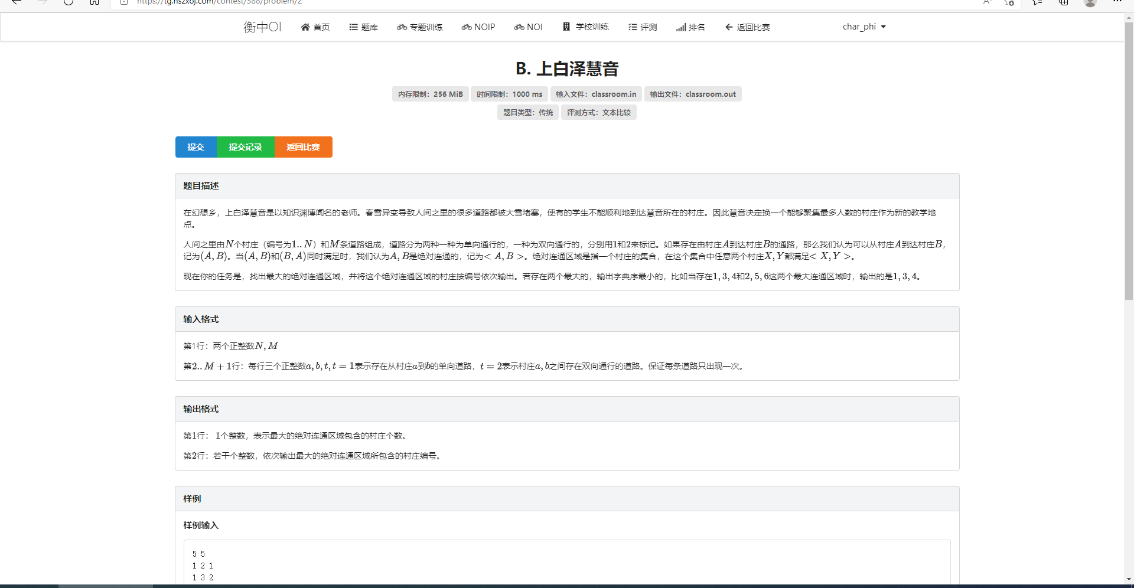Click the 输入格式 section header

567,319
